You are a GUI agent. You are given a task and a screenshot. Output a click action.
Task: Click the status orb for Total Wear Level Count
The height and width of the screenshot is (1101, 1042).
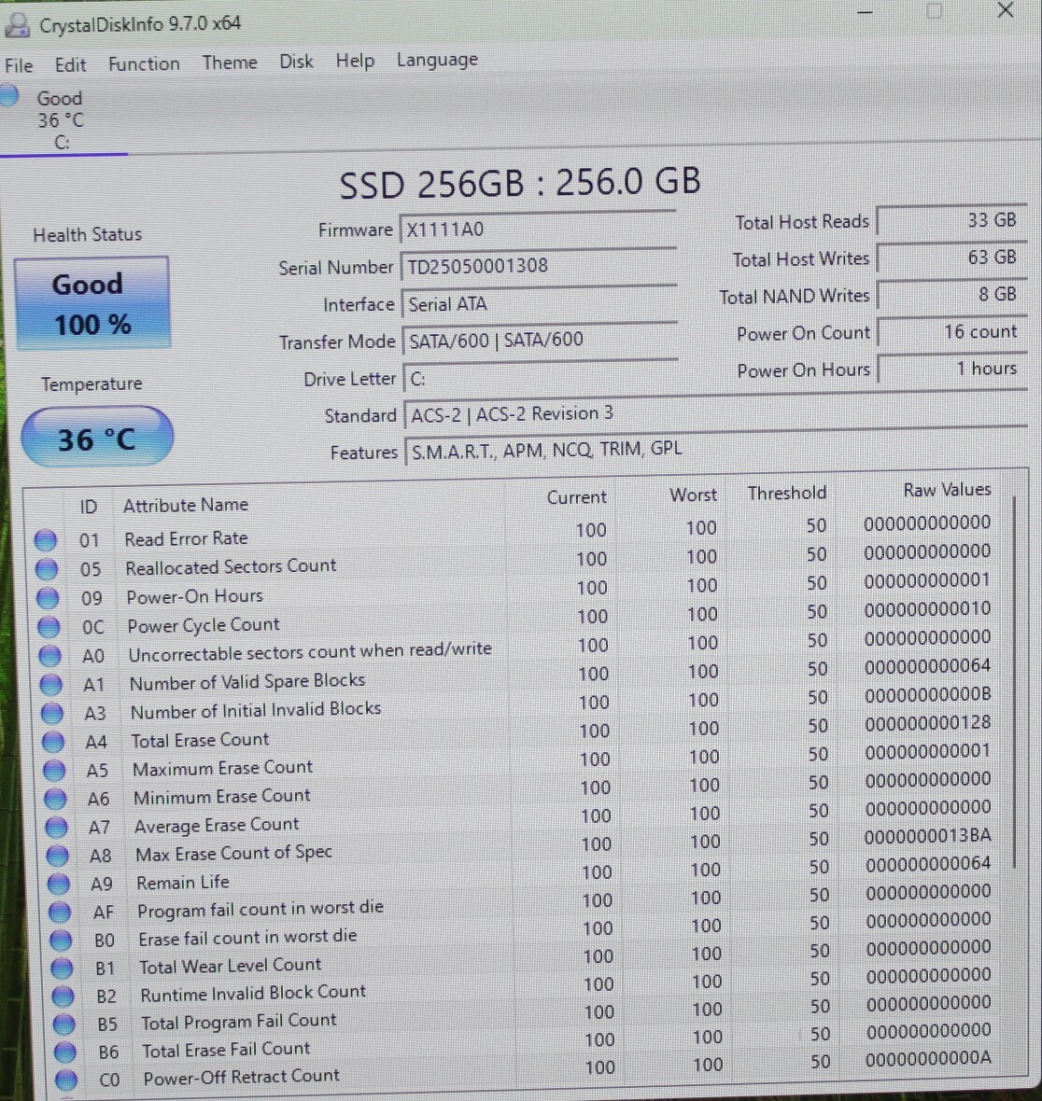62,969
